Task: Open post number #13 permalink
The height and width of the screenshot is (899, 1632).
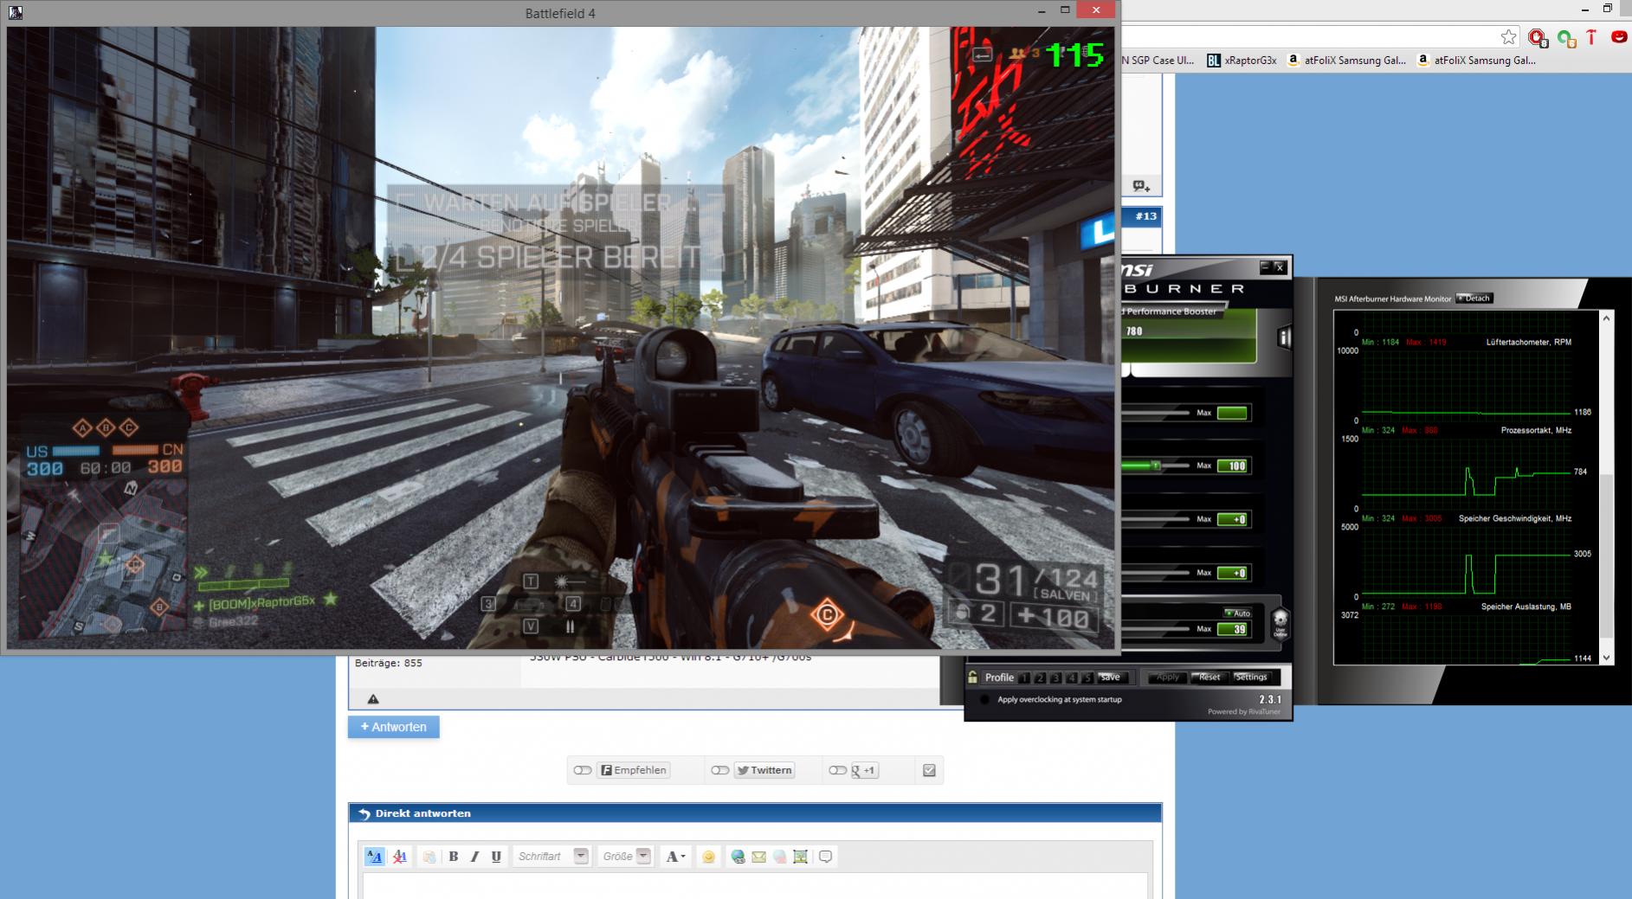Action: [1146, 216]
